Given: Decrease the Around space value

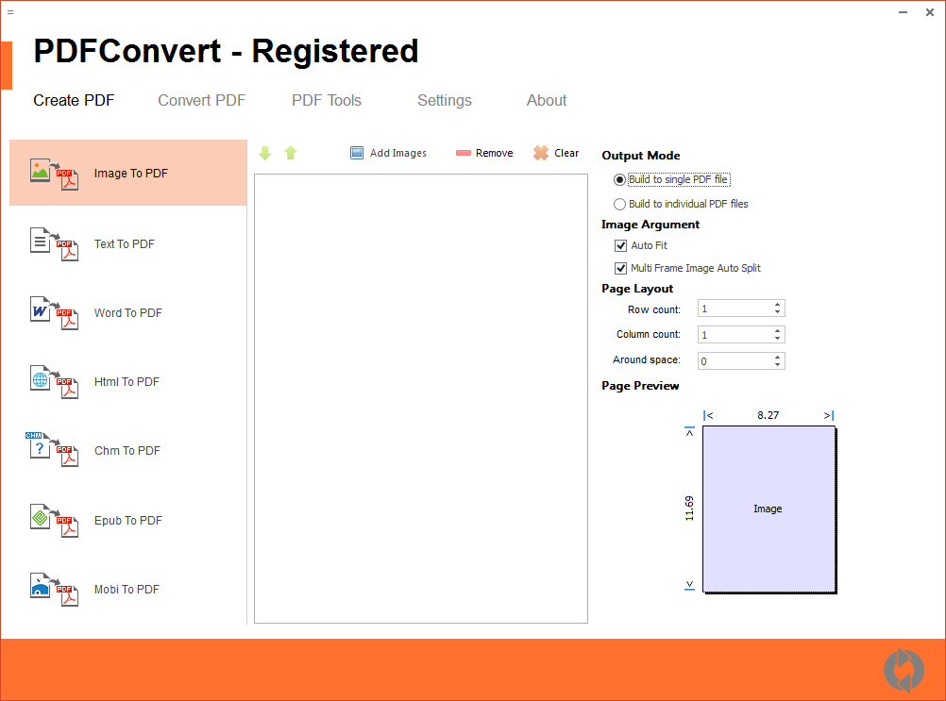Looking at the screenshot, I should 778,365.
